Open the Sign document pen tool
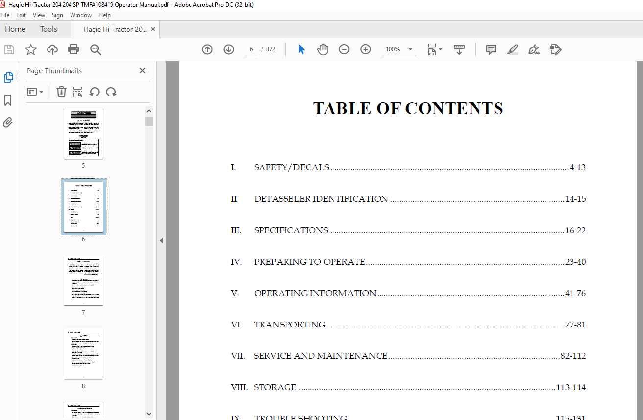Image resolution: width=643 pixels, height=420 pixels. (x=534, y=49)
